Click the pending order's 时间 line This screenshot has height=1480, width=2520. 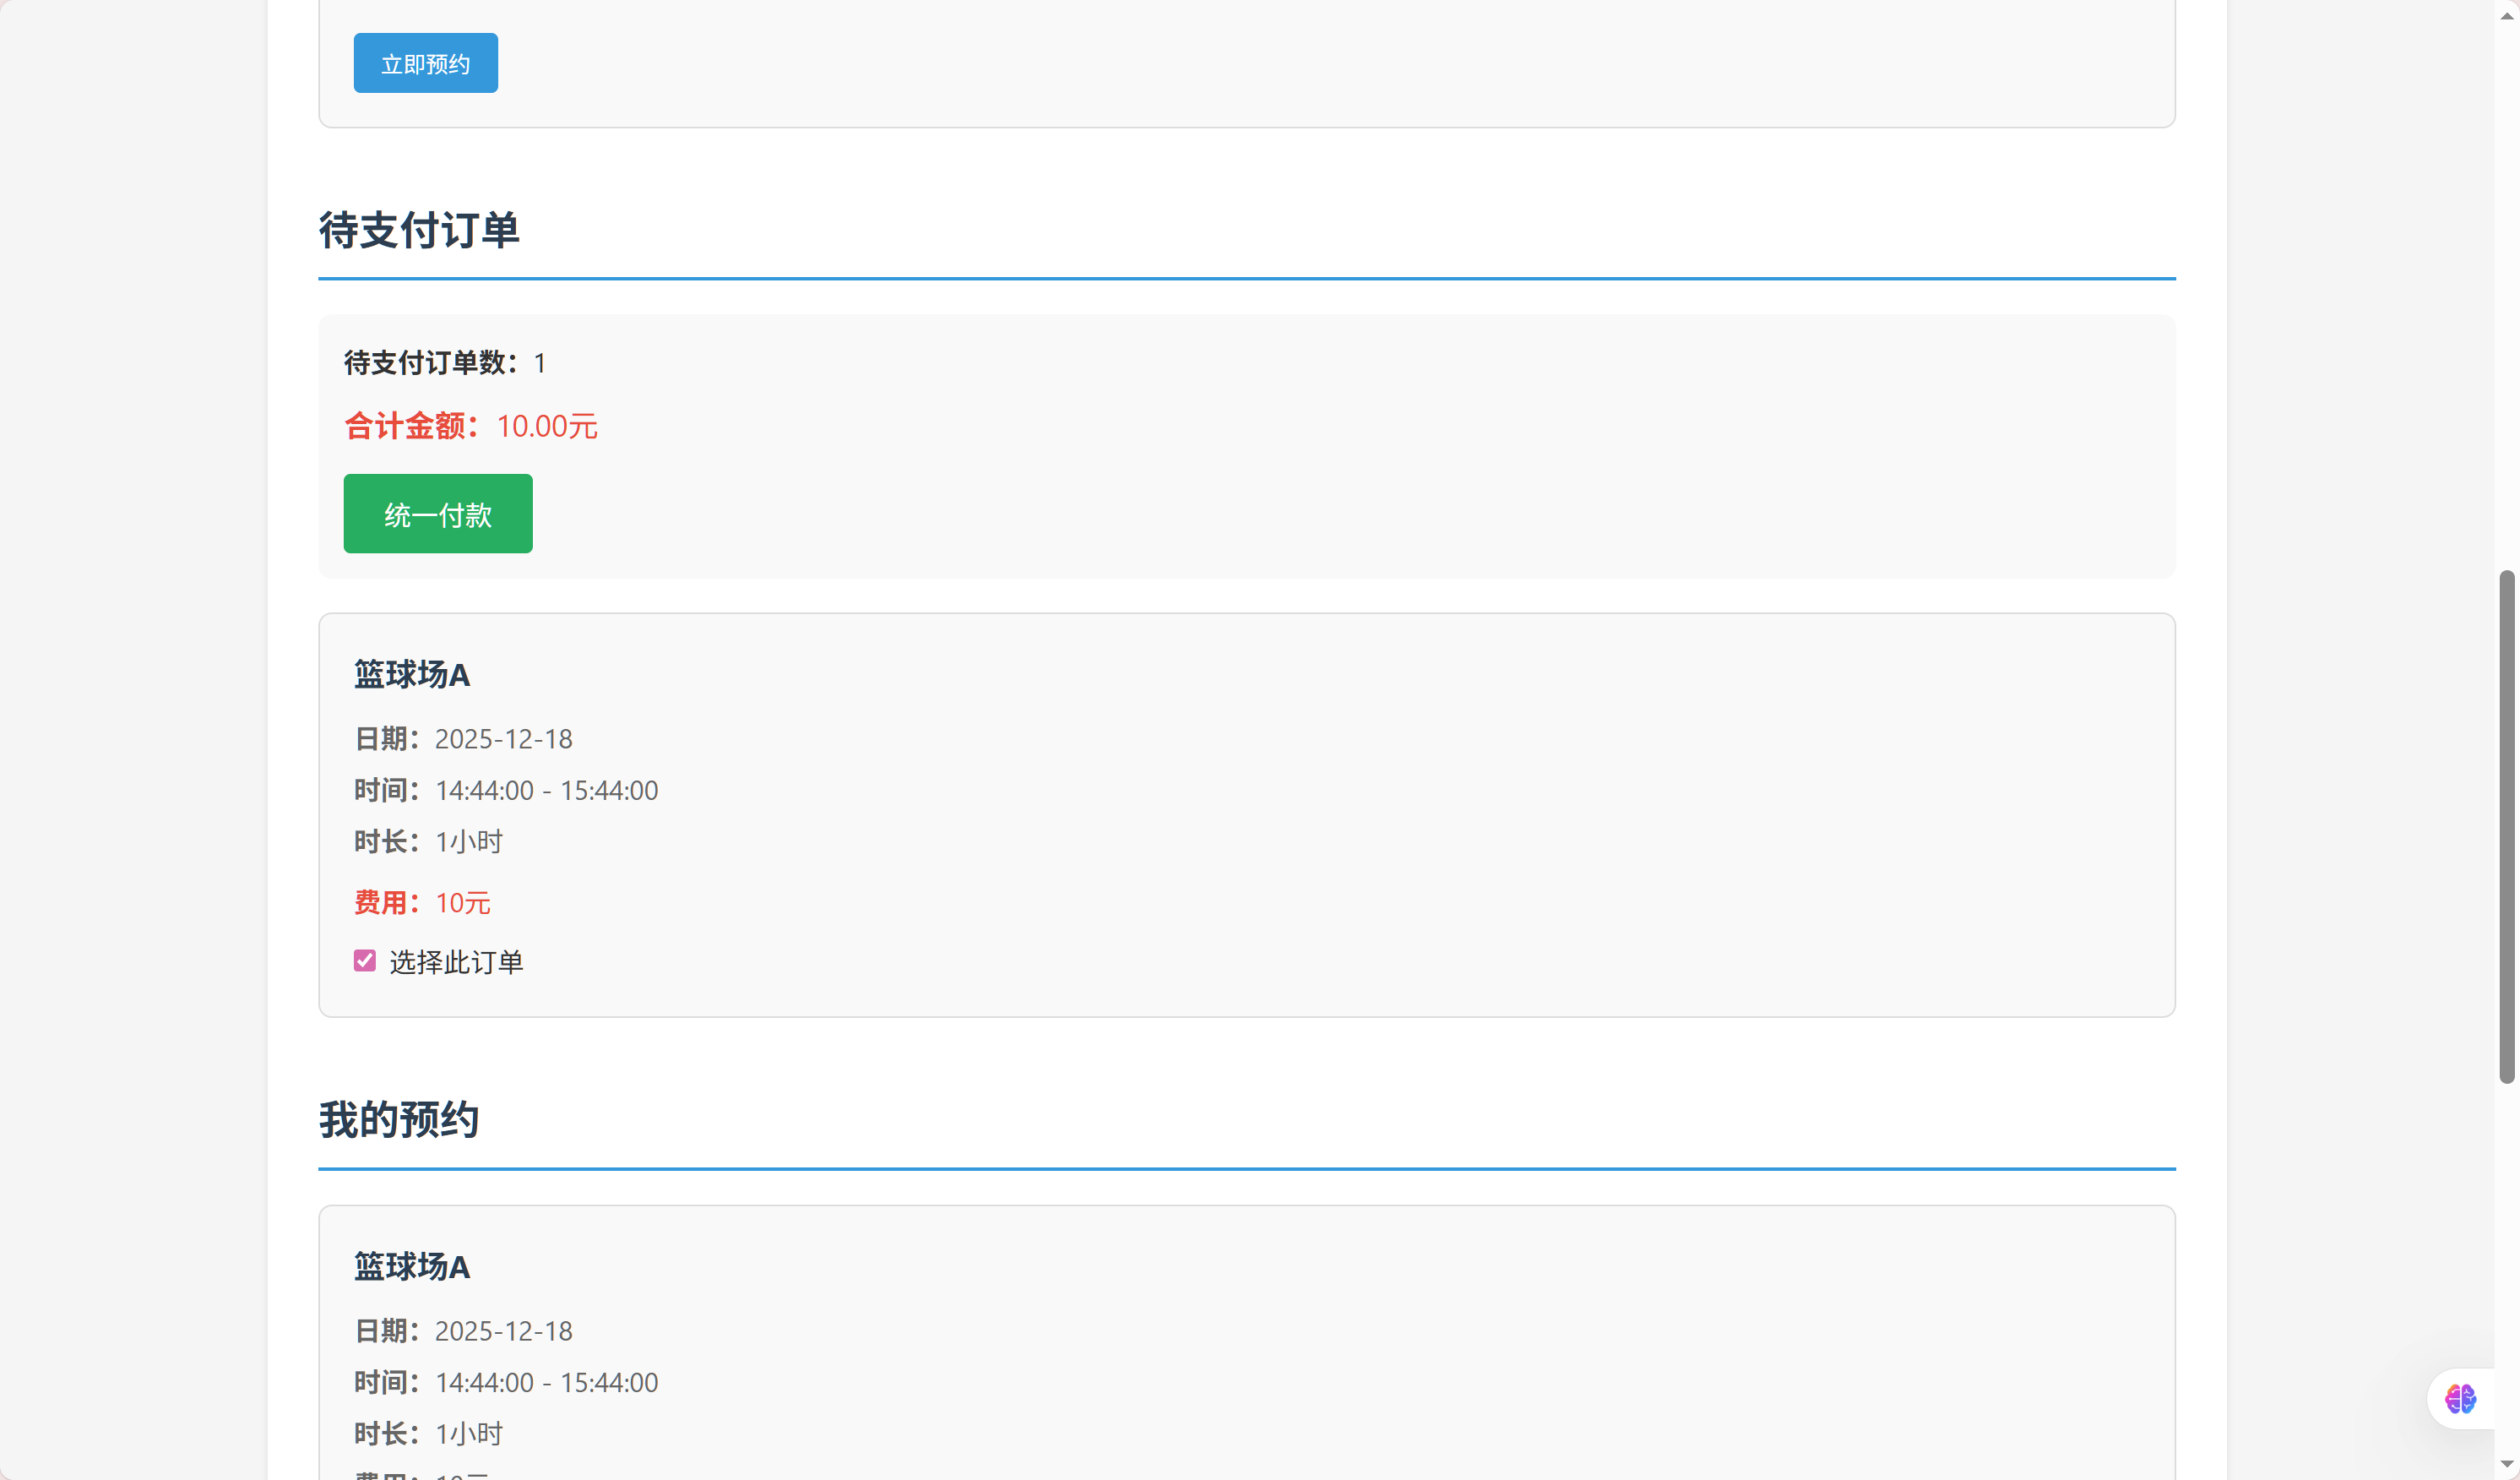coord(506,790)
